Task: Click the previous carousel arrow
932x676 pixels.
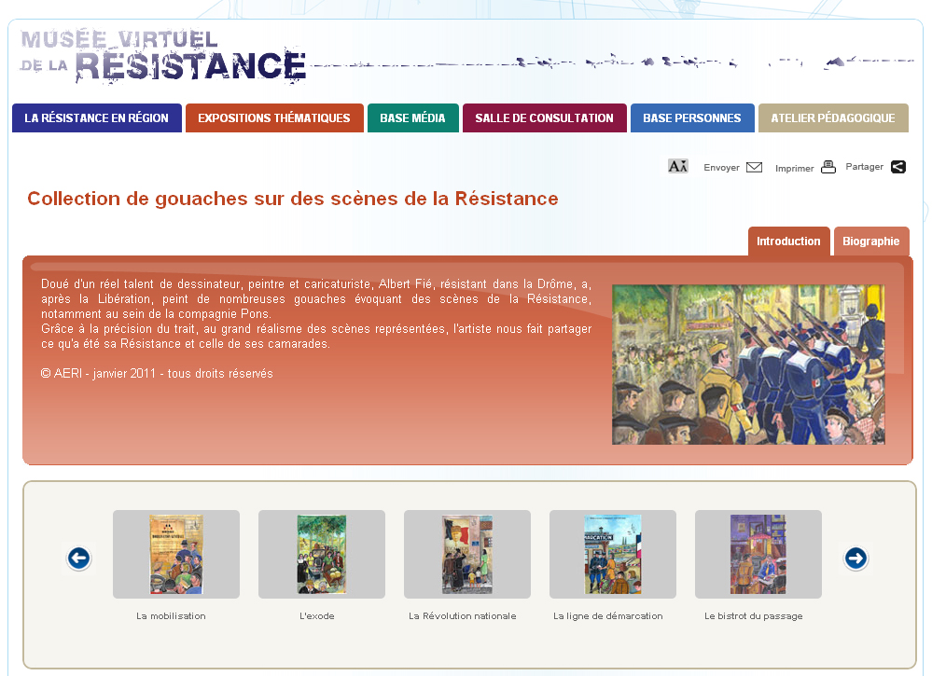Action: click(x=78, y=559)
